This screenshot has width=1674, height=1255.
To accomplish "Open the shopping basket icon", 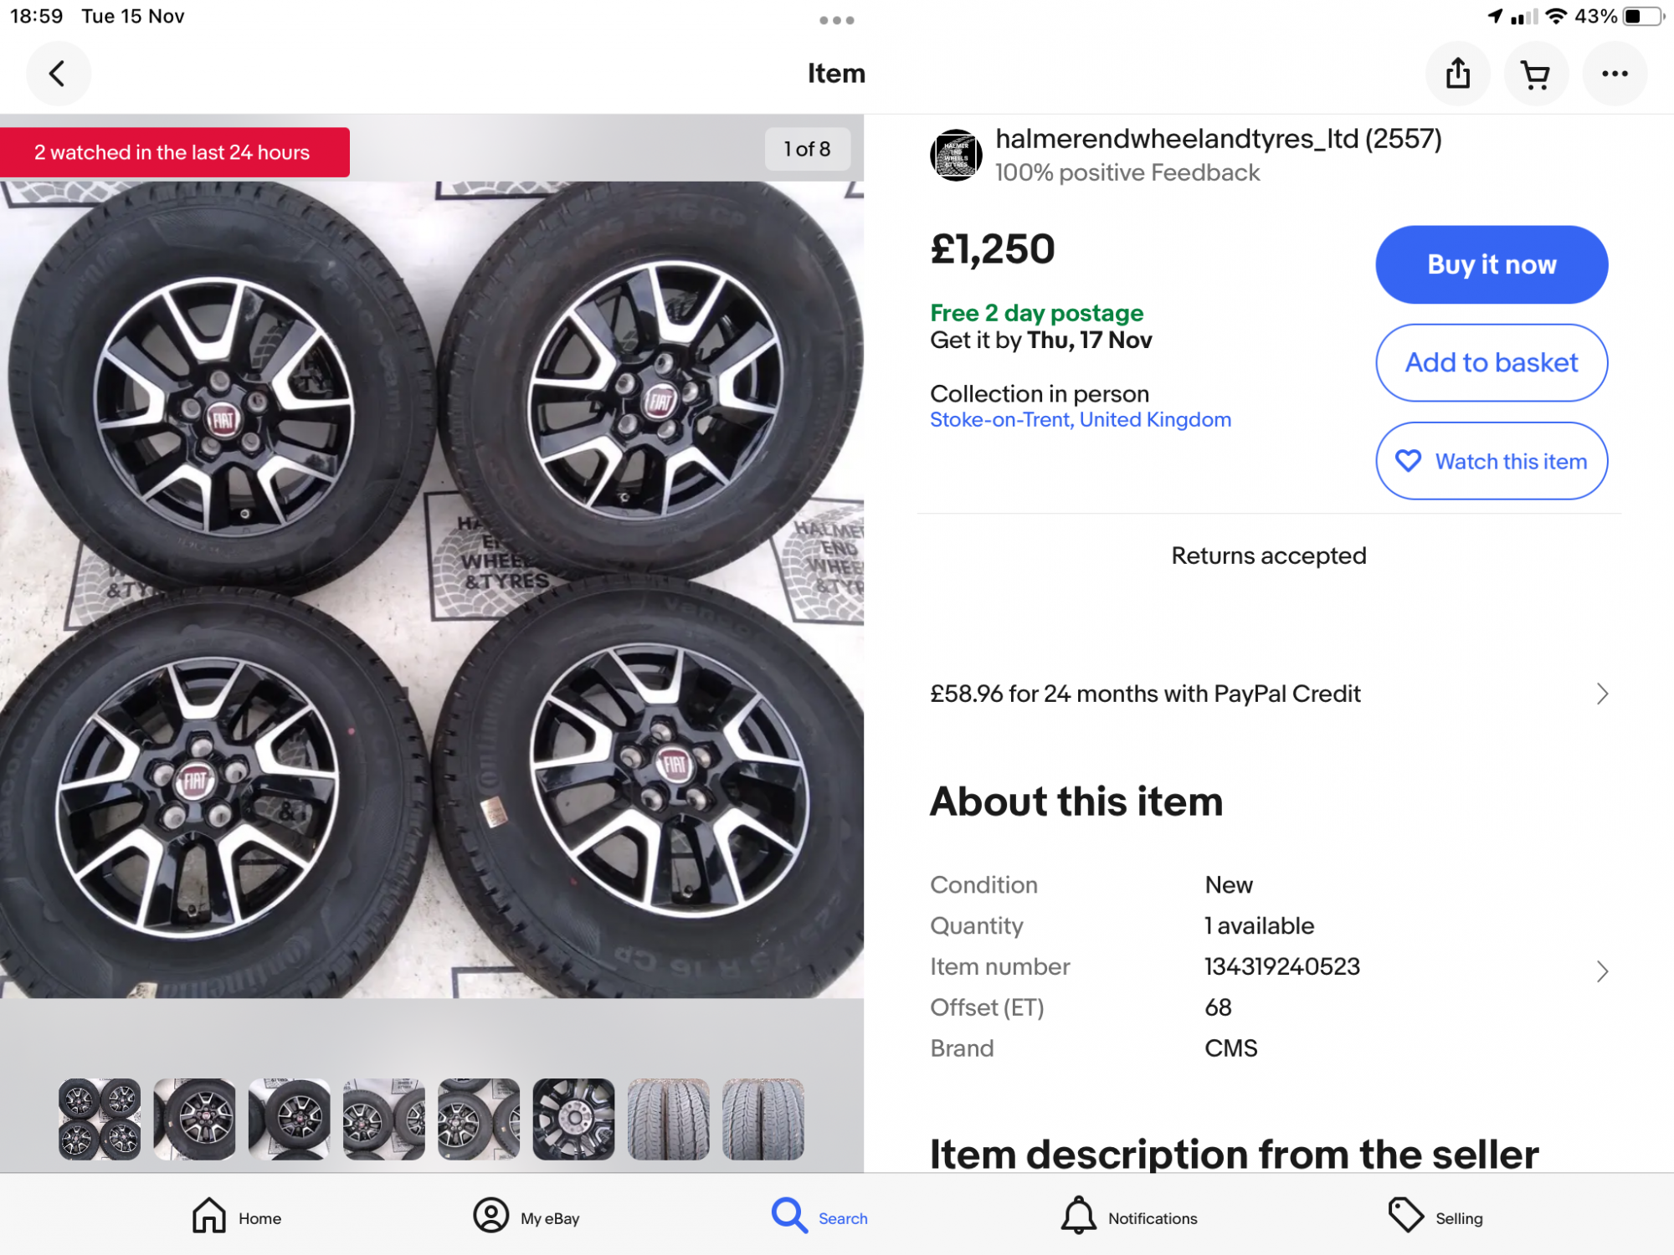I will pyautogui.click(x=1535, y=74).
